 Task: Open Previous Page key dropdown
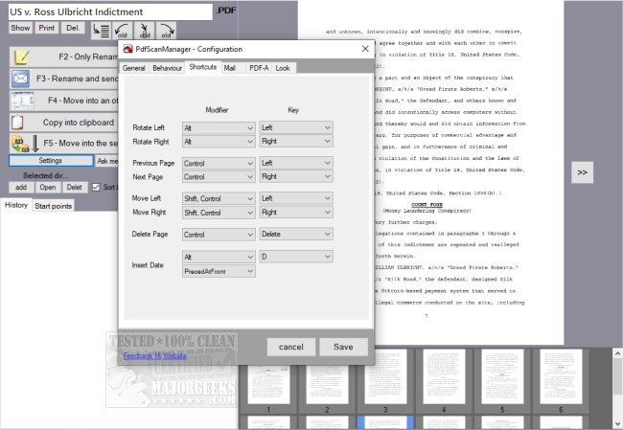[x=296, y=163]
